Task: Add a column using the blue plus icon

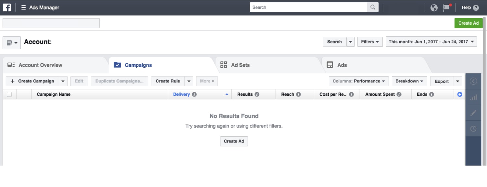Action: [x=460, y=94]
